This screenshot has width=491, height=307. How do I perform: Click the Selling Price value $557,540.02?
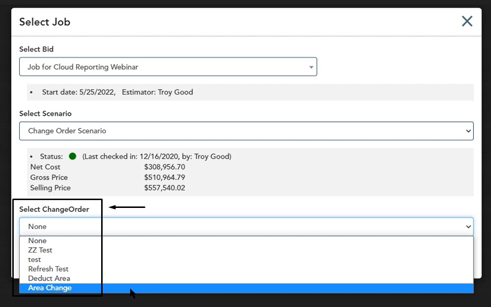(x=164, y=188)
